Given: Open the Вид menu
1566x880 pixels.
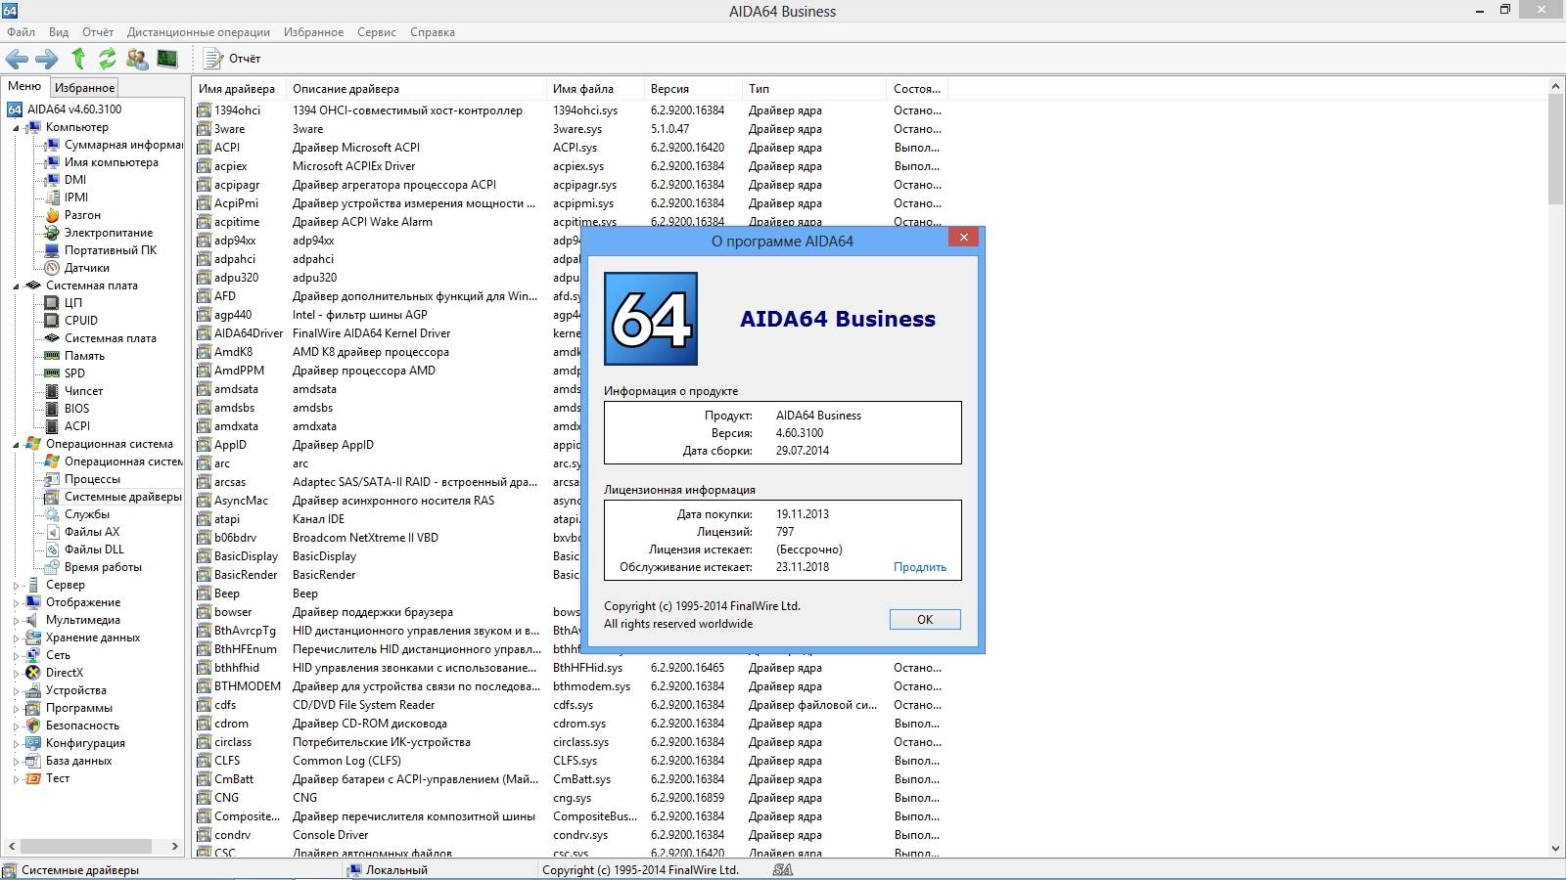Looking at the screenshot, I should (x=59, y=32).
